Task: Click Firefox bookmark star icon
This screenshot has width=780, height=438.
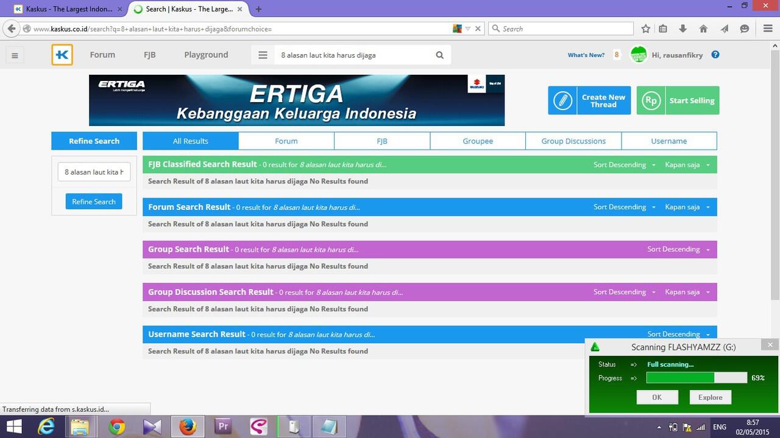Action: pos(645,29)
